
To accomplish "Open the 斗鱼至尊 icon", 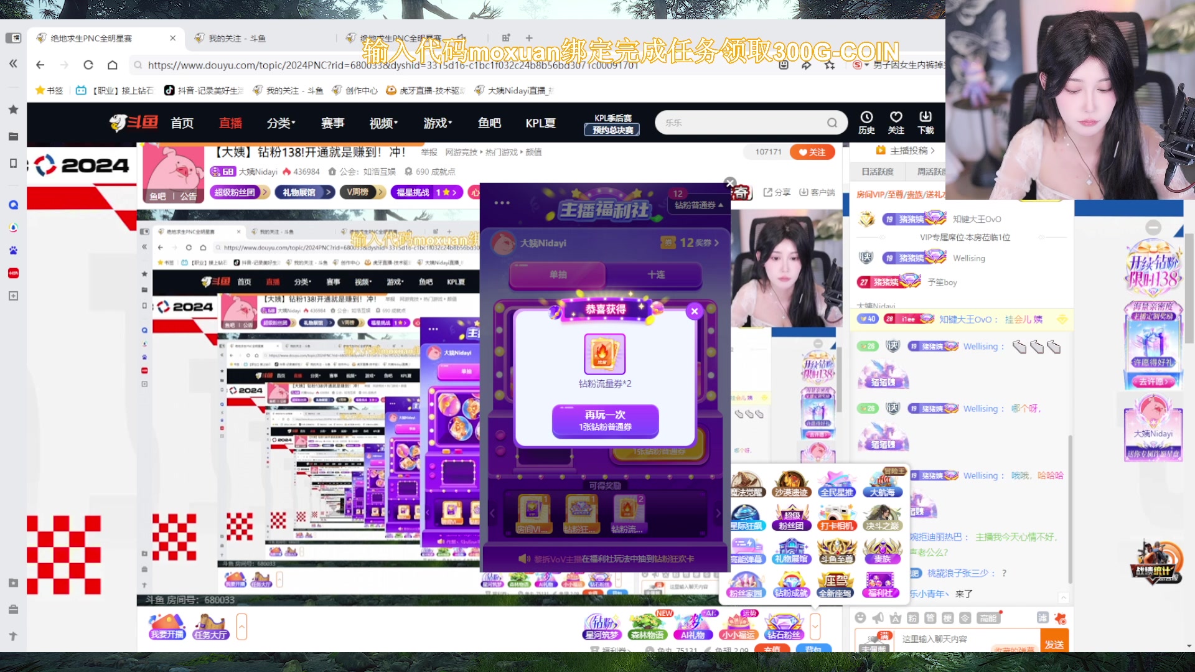I will 836,551.
